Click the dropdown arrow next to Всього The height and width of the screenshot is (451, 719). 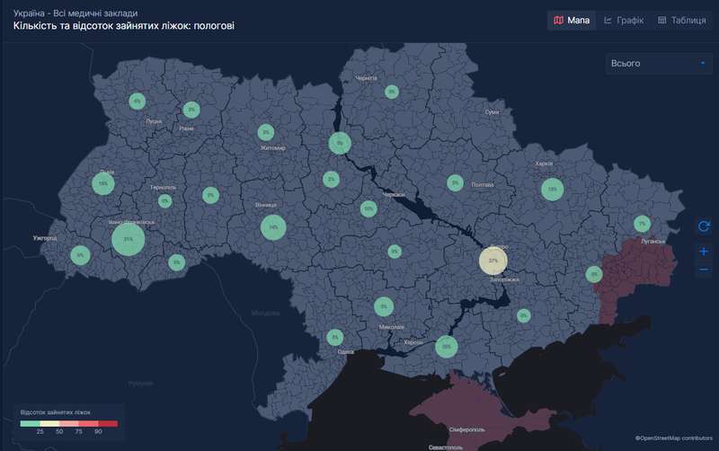[x=701, y=64]
